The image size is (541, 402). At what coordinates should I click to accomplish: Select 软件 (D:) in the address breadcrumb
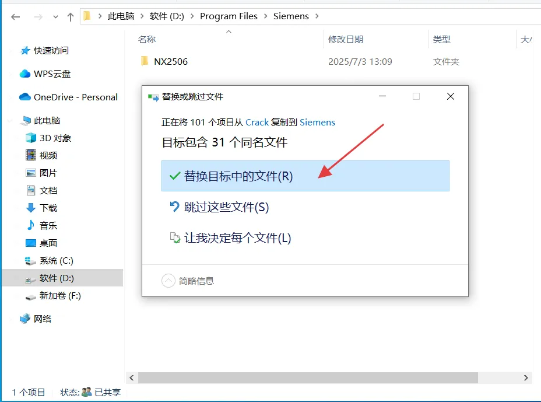point(167,16)
